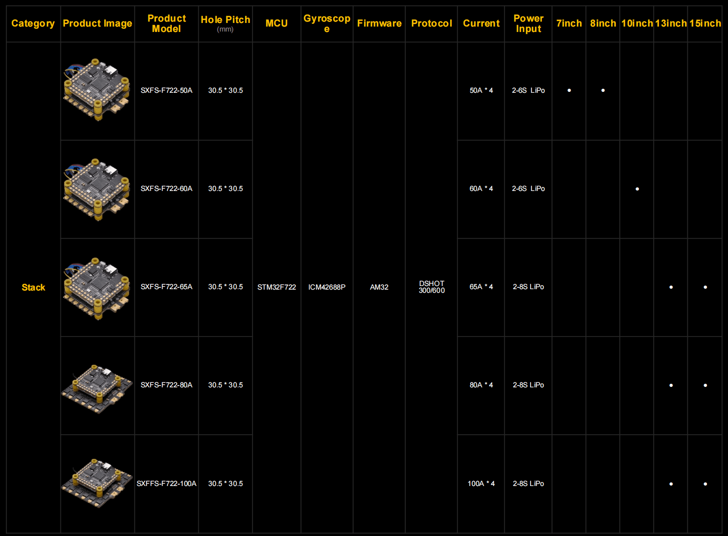Open the SXFS-F722-65A product image

click(x=97, y=288)
